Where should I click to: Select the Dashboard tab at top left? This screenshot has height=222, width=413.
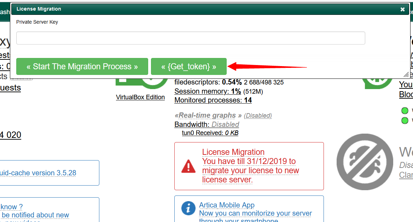[x=5, y=12]
